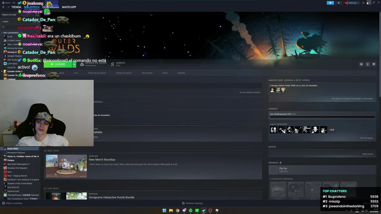Select Shadow of the Tomb Raider
Viewport: 381px width, 214px height.
click(20, 183)
